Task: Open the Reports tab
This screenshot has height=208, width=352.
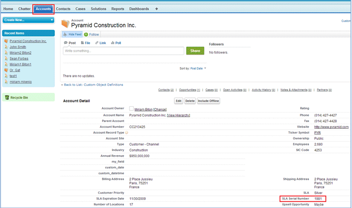Action: pos(118,9)
